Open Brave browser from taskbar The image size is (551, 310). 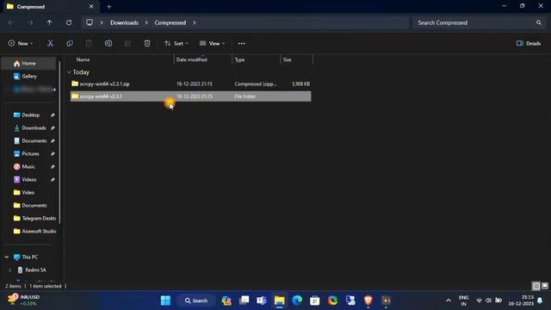pyautogui.click(x=368, y=301)
